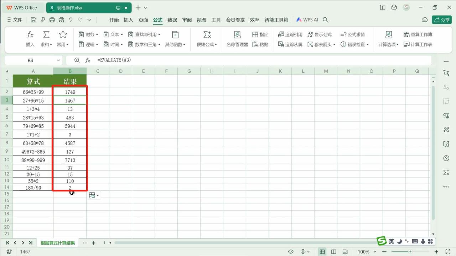Switch to the 会员专享 tab

pyautogui.click(x=235, y=20)
